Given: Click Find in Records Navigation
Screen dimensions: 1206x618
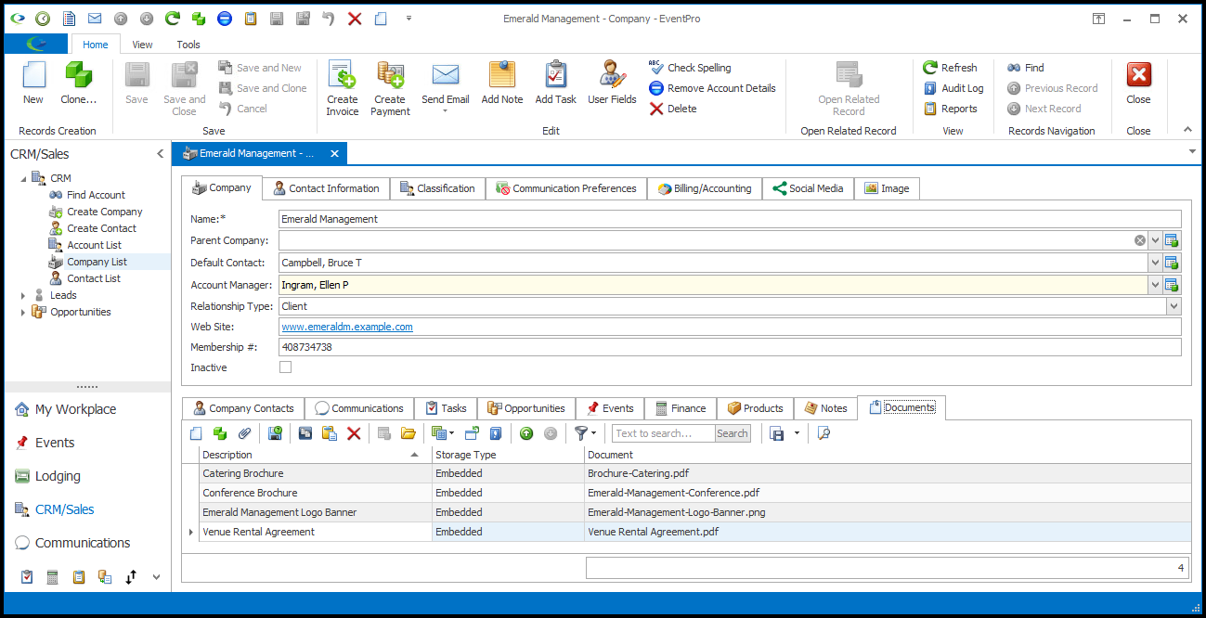Looking at the screenshot, I should click(1026, 68).
